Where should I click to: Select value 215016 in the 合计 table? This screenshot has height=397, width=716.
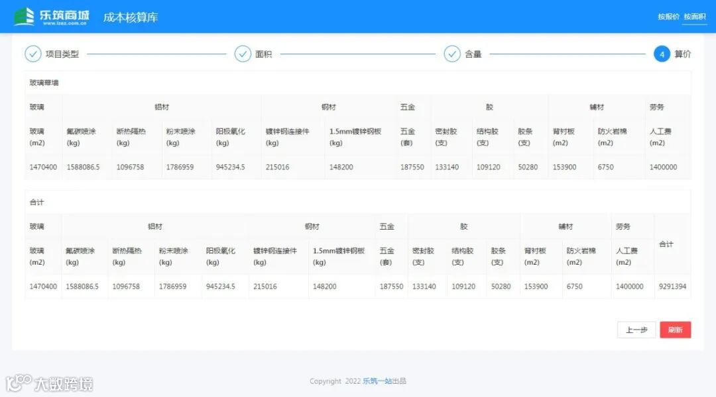coord(265,287)
